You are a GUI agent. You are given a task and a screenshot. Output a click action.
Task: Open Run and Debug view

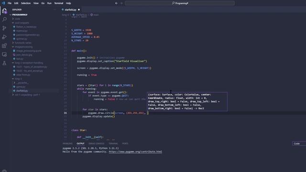coord(4,37)
